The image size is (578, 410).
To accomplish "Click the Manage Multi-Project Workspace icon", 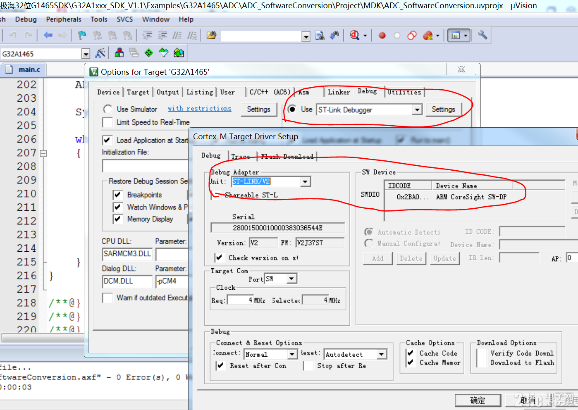I will point(134,53).
